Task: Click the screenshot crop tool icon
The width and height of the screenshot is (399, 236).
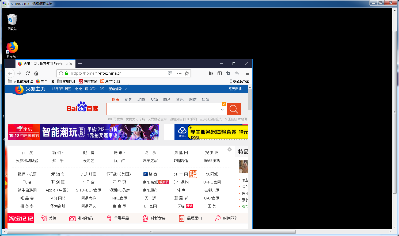Action: [x=228, y=73]
